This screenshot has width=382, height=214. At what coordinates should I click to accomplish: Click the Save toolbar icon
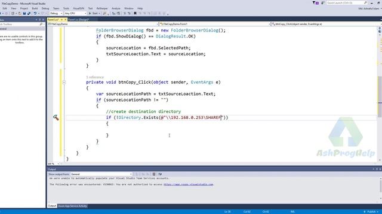tap(24, 13)
